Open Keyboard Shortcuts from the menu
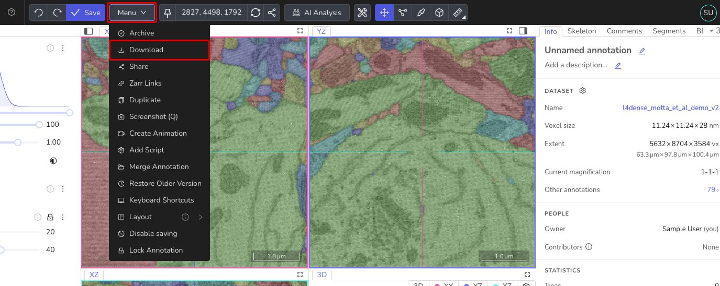Viewport: 720px width, 286px height. tap(159, 200)
